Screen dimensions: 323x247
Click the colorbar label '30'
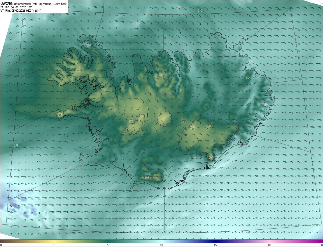point(269,245)
